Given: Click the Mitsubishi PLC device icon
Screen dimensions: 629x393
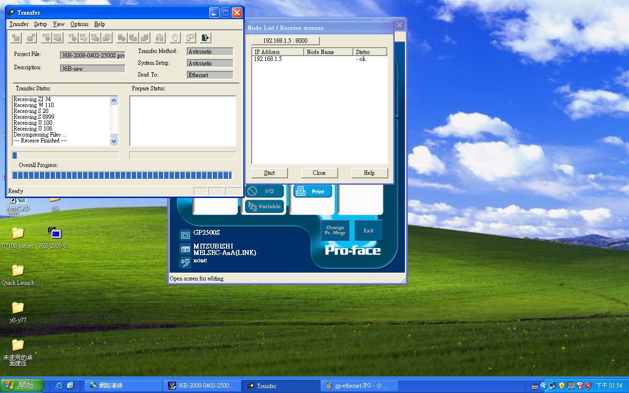Looking at the screenshot, I should pos(185,249).
